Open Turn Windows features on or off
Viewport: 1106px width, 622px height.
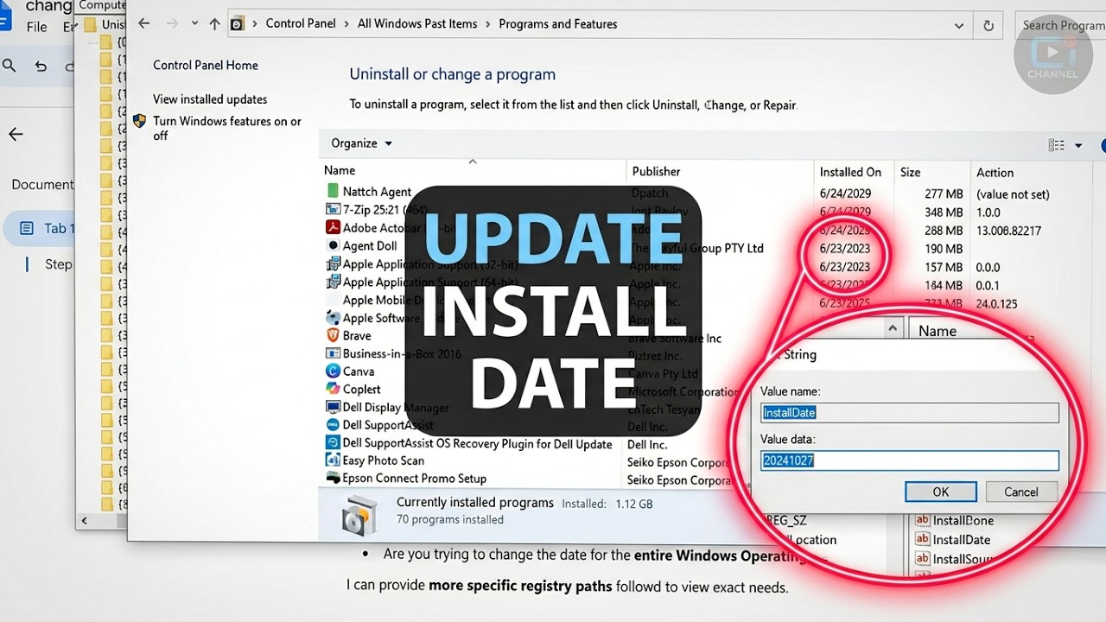(227, 128)
